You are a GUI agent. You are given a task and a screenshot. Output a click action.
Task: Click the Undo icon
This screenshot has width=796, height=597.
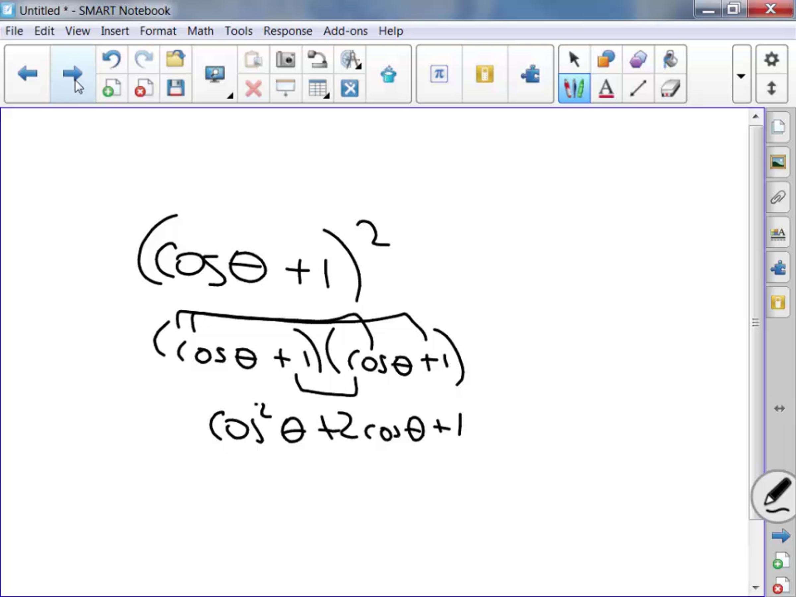111,59
